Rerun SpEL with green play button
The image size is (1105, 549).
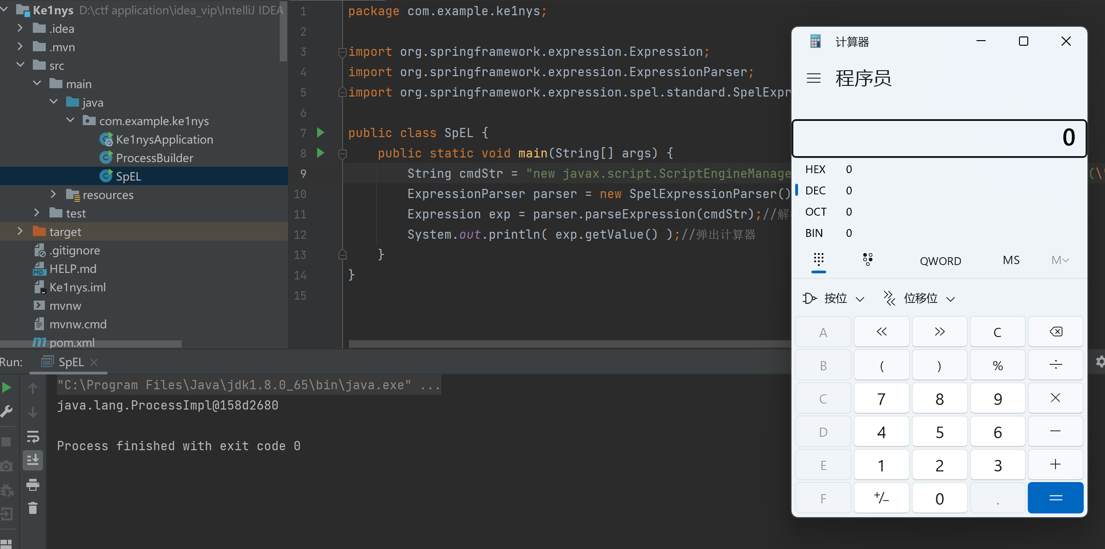pyautogui.click(x=7, y=387)
